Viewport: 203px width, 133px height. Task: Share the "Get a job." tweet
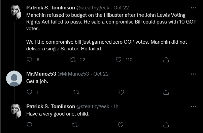pos(166,92)
